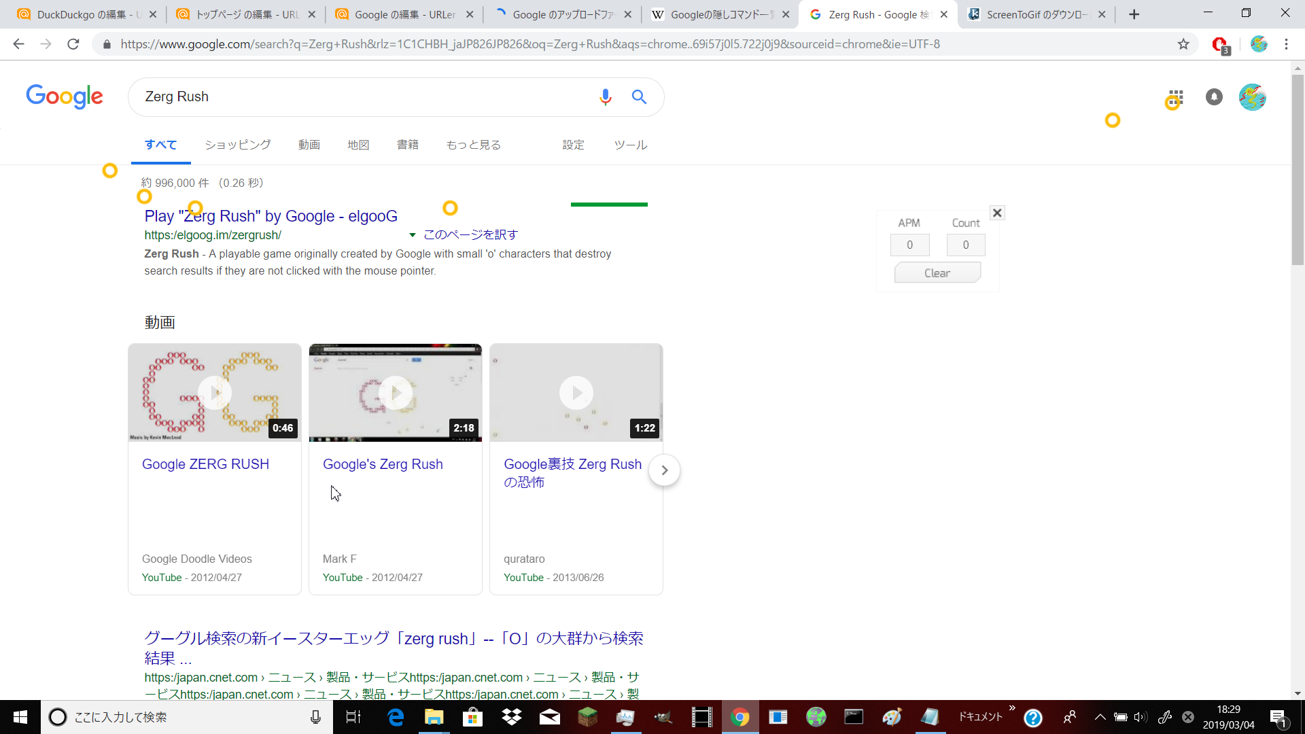Switch to 動画 search tab

click(309, 145)
